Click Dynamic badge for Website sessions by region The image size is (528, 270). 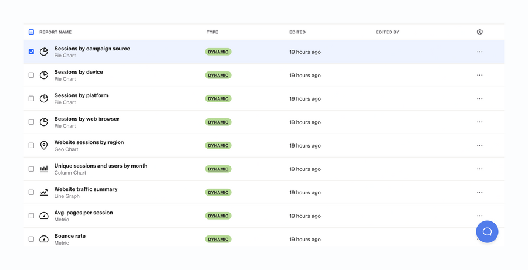[x=218, y=146]
